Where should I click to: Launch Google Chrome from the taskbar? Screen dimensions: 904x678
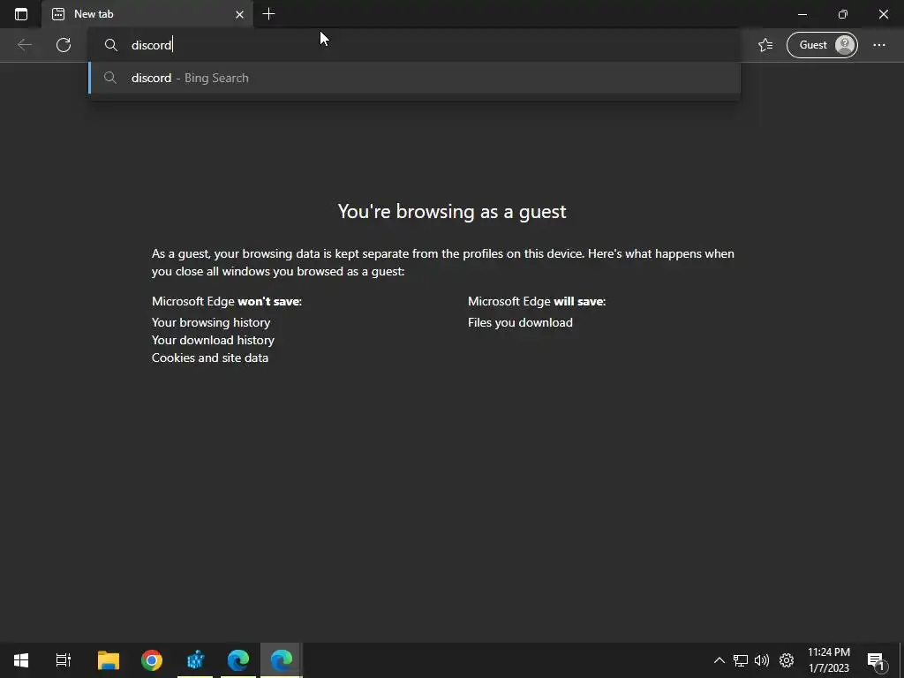click(152, 660)
